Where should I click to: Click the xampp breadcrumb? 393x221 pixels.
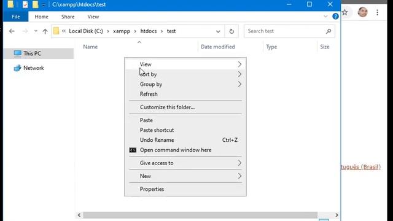click(x=122, y=31)
